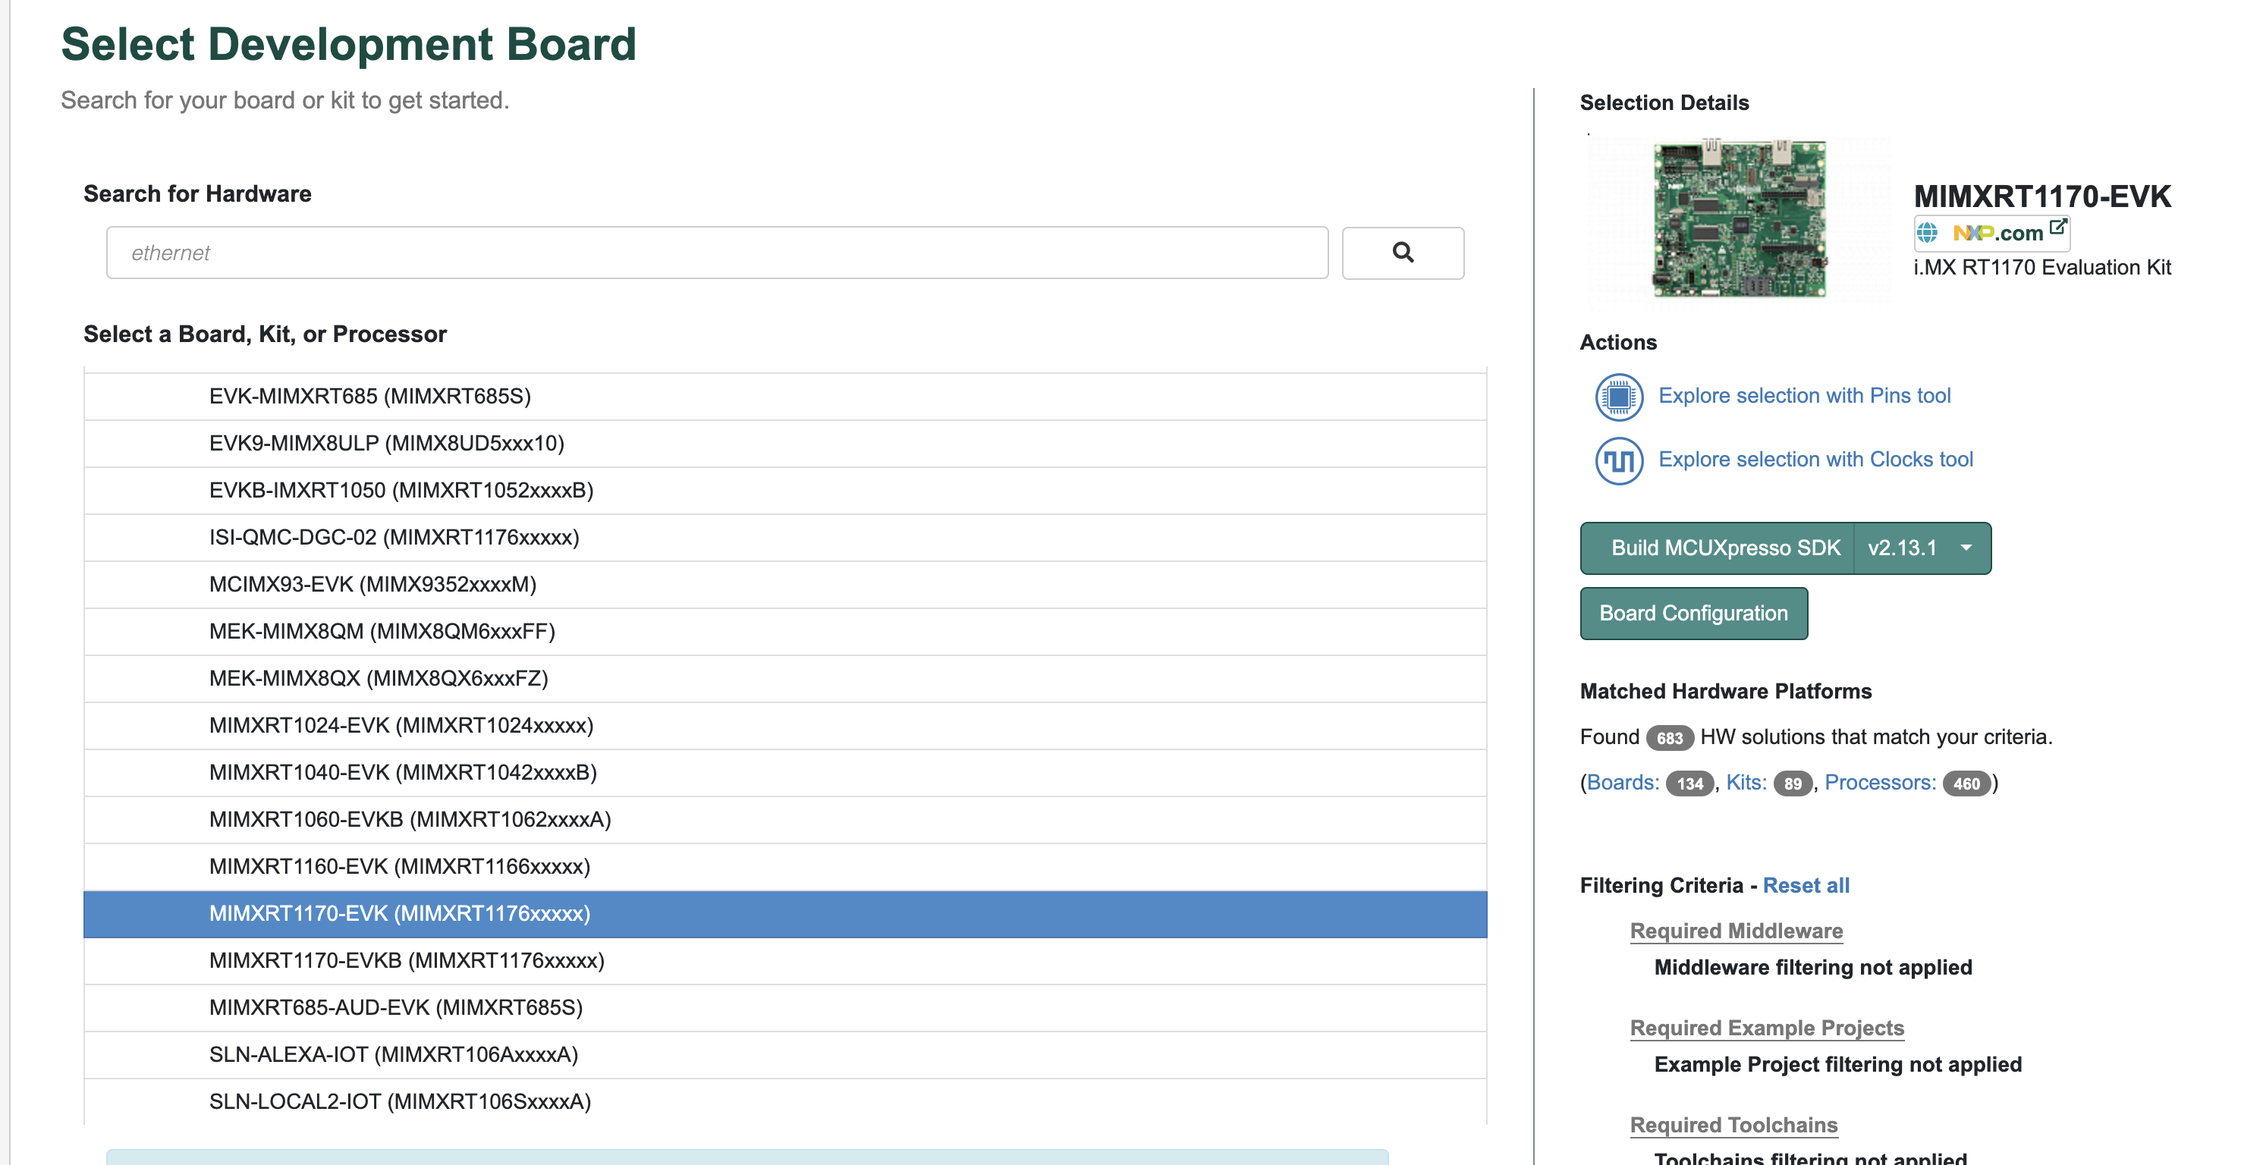Click the Pins tool chip icon
This screenshot has height=1165, width=2241.
[x=1618, y=397]
